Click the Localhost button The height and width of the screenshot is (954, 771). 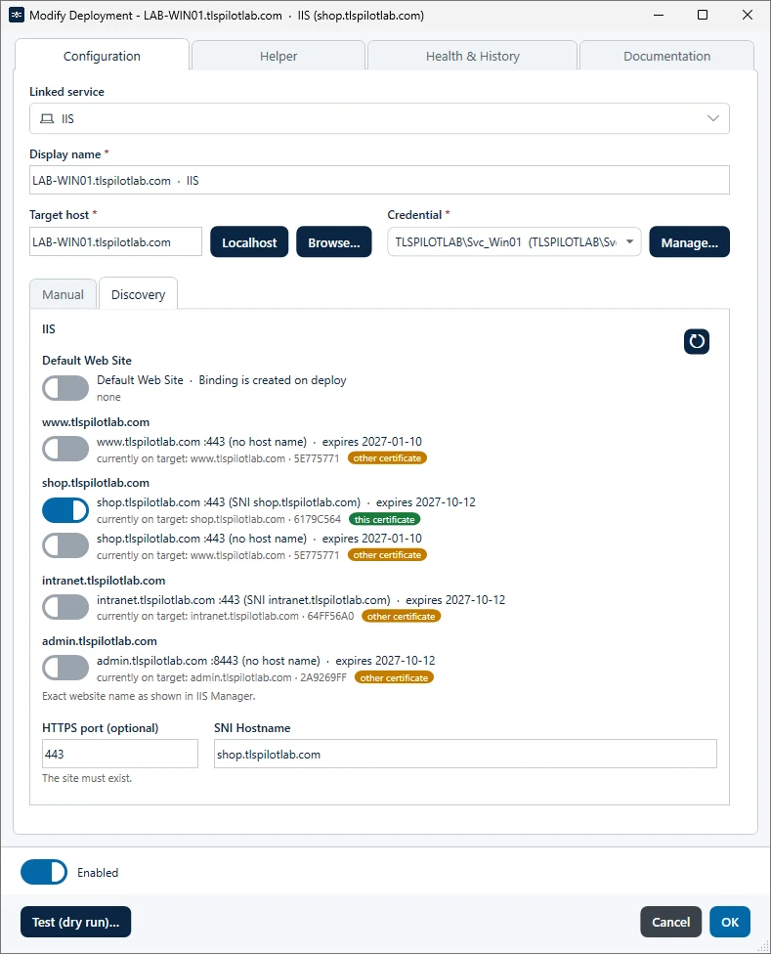coord(249,242)
